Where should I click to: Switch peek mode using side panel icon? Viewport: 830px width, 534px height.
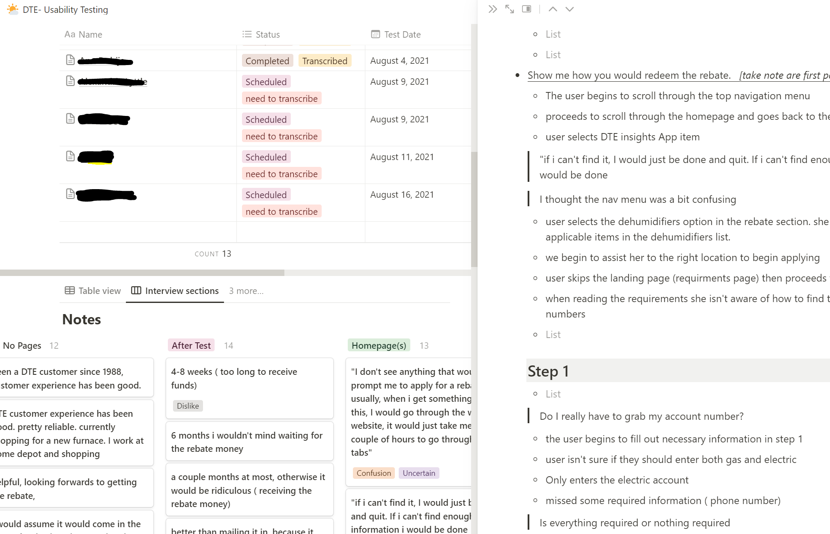(526, 9)
